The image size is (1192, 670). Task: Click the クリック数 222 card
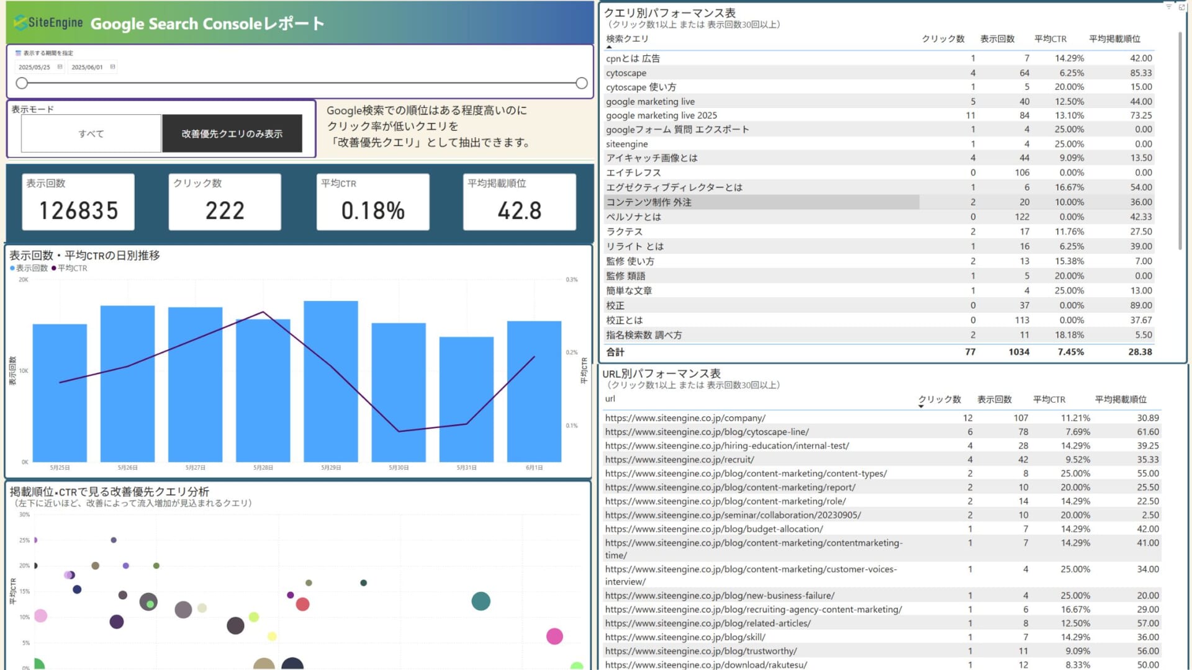tap(225, 202)
